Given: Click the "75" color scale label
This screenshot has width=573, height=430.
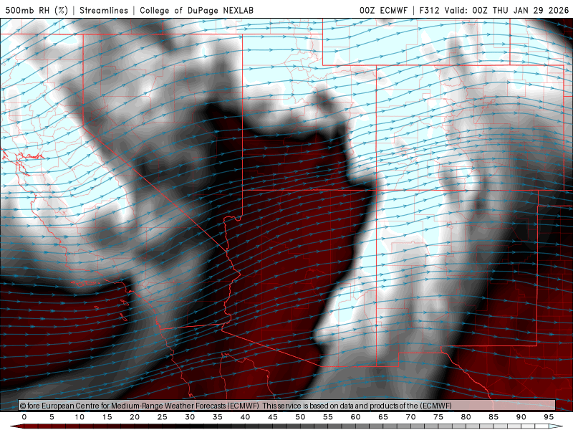Looking at the screenshot, I should click(438, 417).
